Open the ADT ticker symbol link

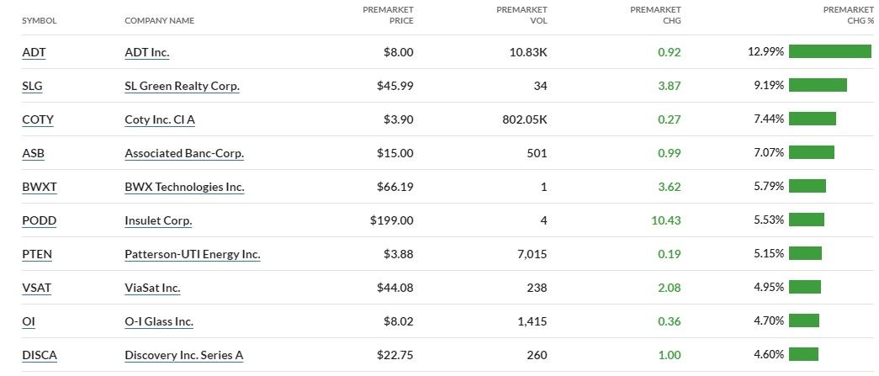34,52
